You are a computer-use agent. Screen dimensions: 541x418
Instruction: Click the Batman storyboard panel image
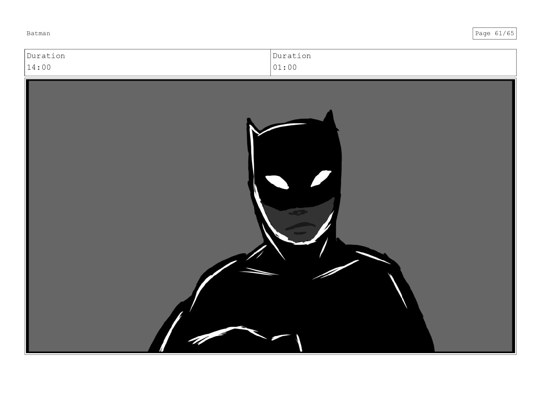[270, 216]
